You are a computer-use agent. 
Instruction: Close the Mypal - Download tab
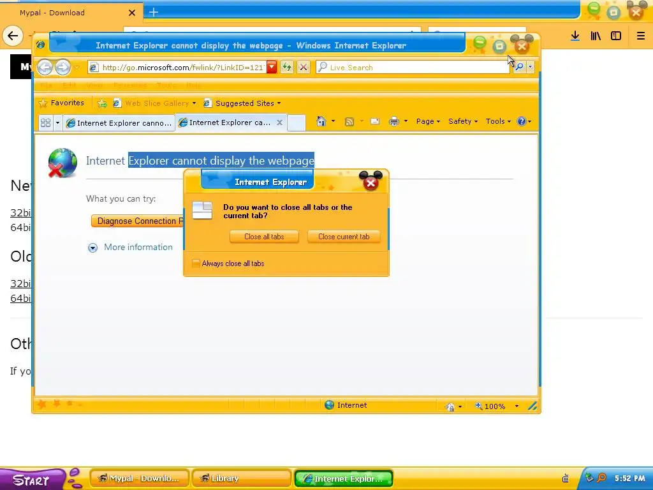pos(132,13)
